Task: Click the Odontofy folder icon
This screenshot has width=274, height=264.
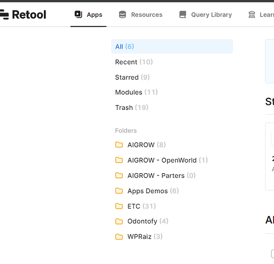Action: (119, 221)
